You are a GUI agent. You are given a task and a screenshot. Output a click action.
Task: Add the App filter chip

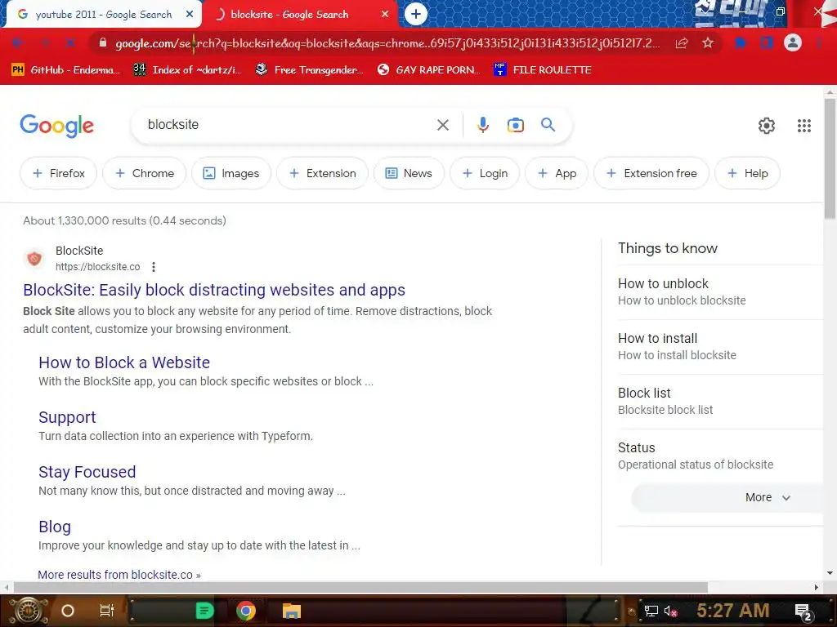(x=557, y=173)
